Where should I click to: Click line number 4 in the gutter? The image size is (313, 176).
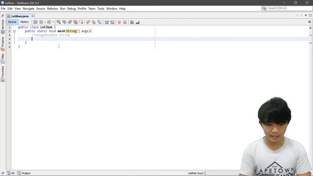point(9,39)
